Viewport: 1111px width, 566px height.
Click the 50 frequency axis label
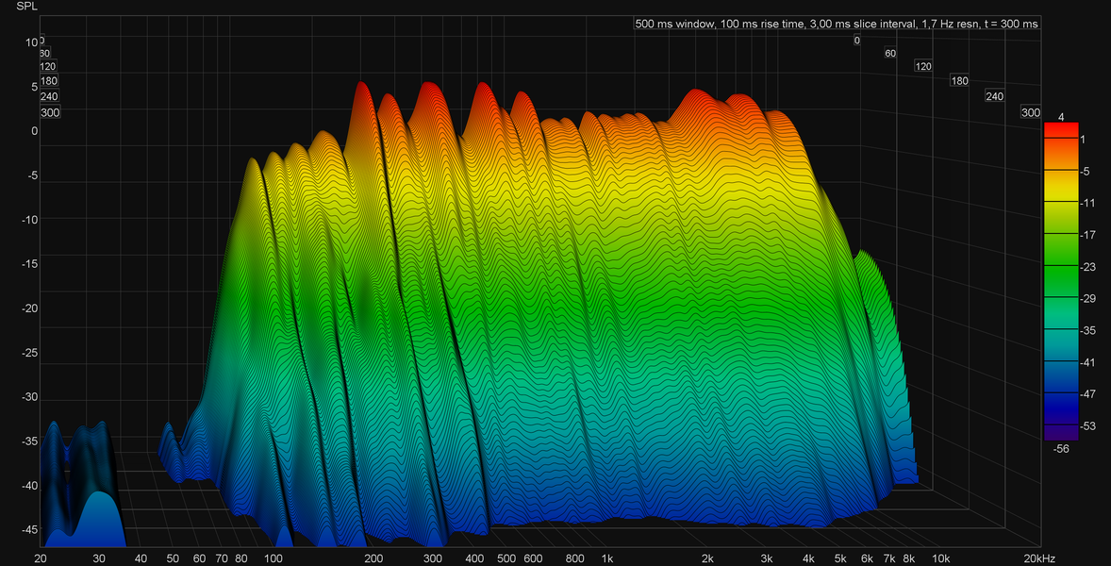coord(174,558)
